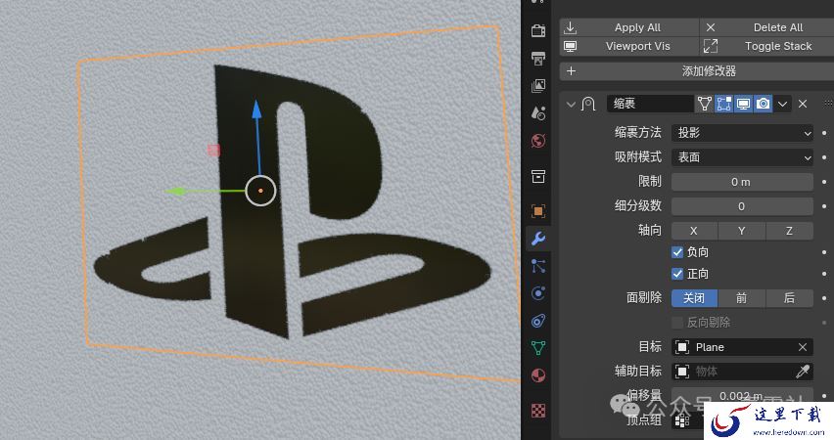Open the Render properties tab
The width and height of the screenshot is (834, 440).
pos(538,30)
